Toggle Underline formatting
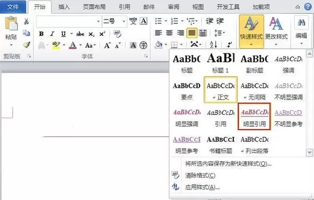Image resolution: width=314 pixels, height=200 pixels. (x=64, y=34)
